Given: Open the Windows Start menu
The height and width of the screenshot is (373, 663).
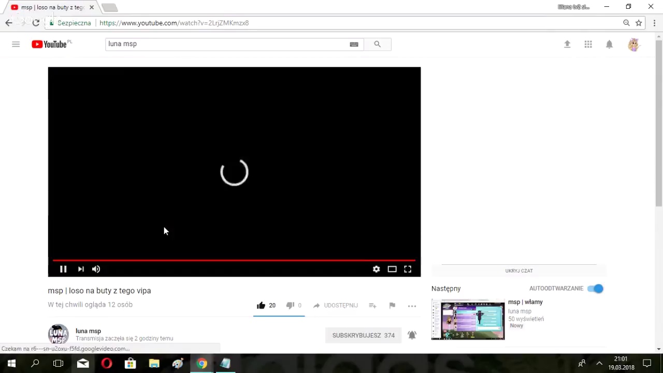Looking at the screenshot, I should click(x=11, y=363).
